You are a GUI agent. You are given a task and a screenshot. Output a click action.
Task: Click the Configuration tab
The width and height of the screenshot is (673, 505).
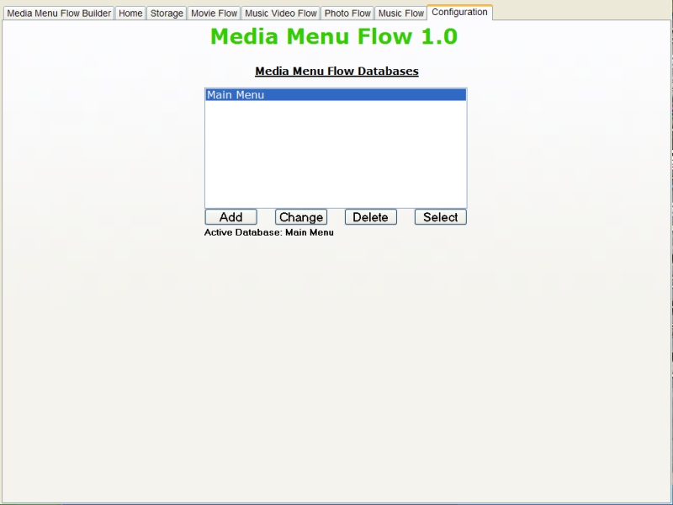coord(459,13)
